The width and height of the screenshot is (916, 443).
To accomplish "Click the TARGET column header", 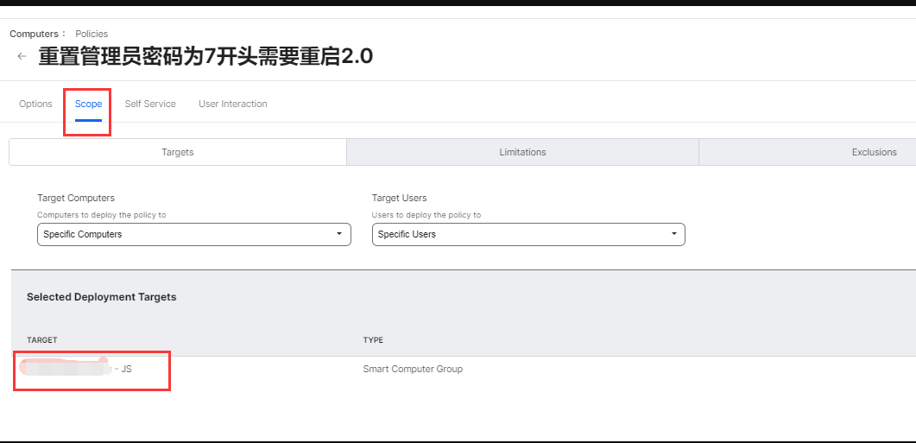I will [42, 340].
